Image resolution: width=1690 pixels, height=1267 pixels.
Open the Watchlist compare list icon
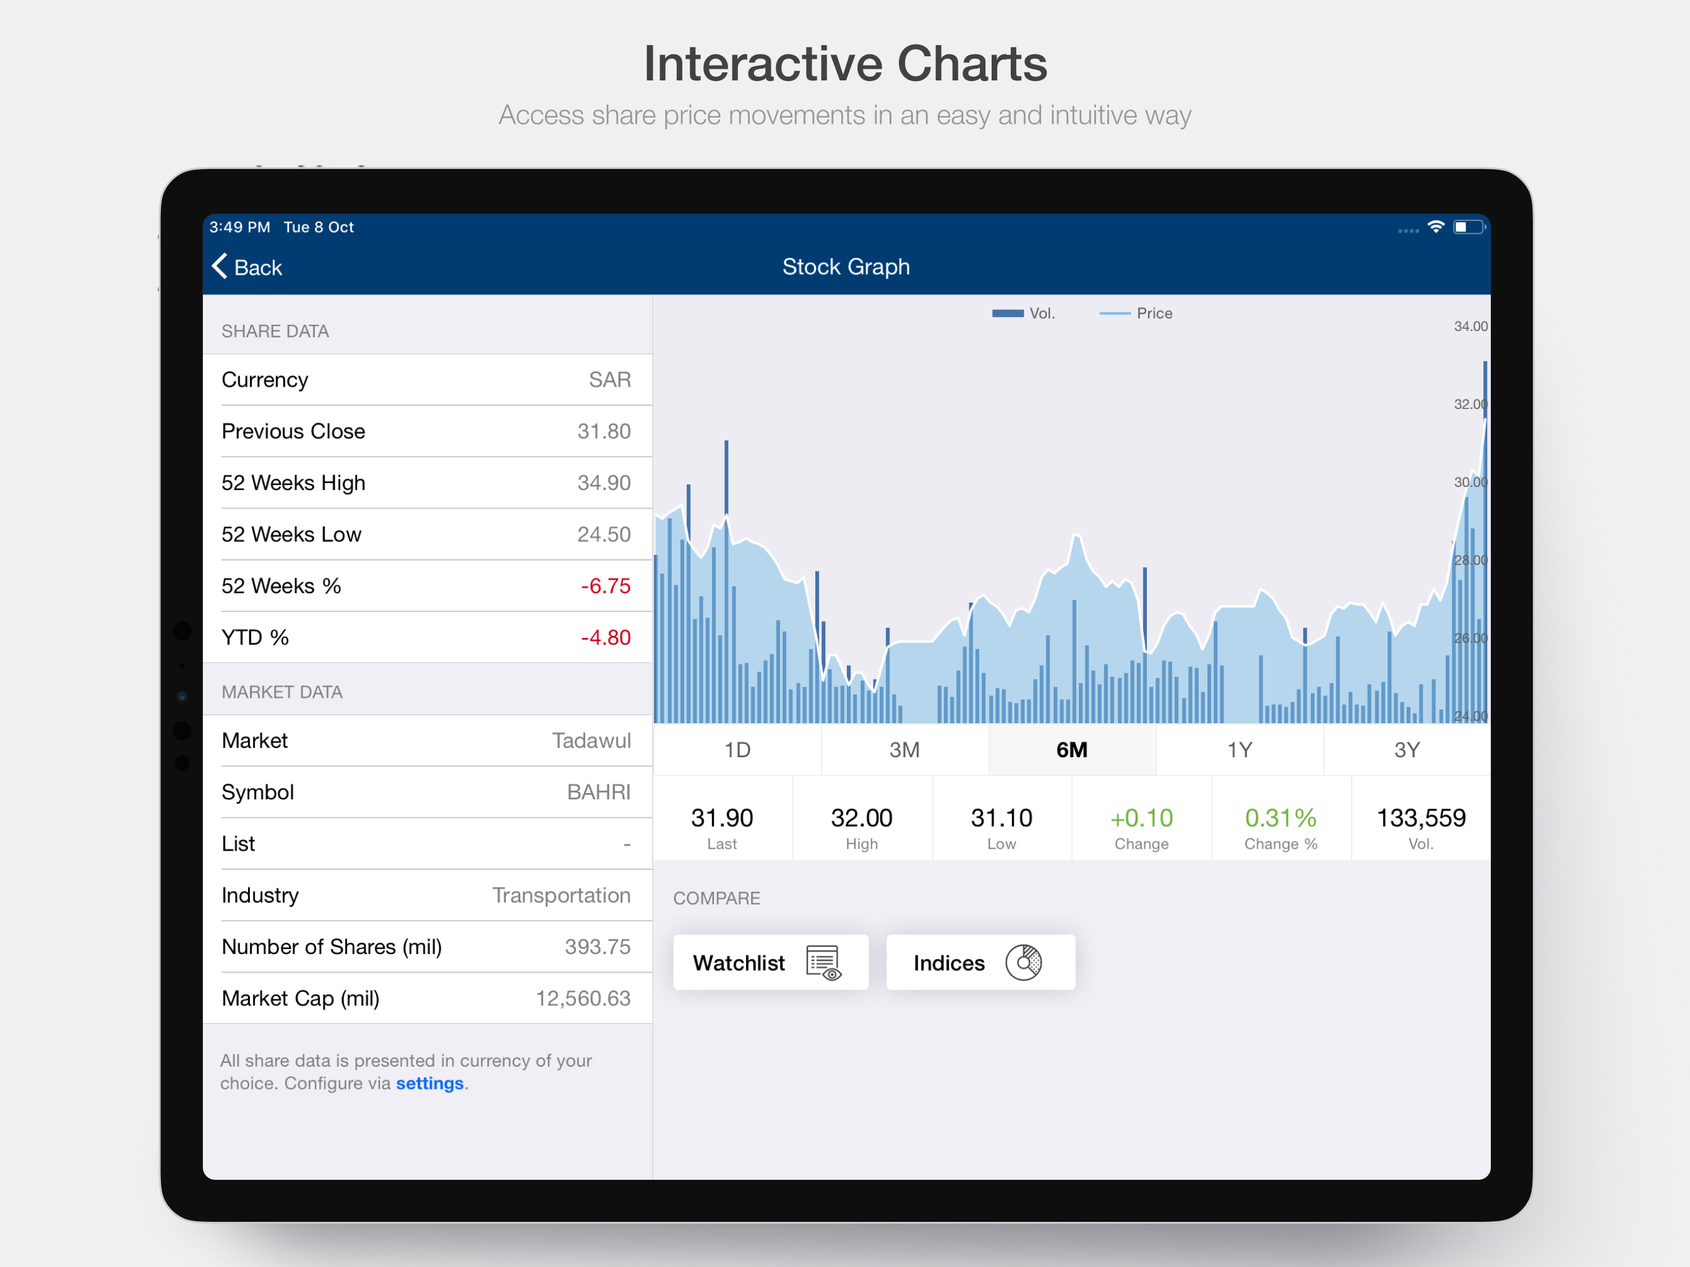(x=823, y=962)
